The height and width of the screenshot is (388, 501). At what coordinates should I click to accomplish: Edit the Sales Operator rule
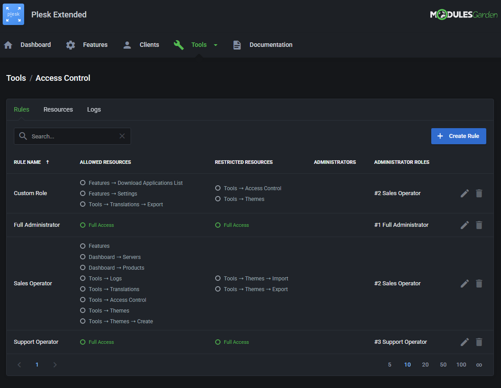[x=465, y=284]
